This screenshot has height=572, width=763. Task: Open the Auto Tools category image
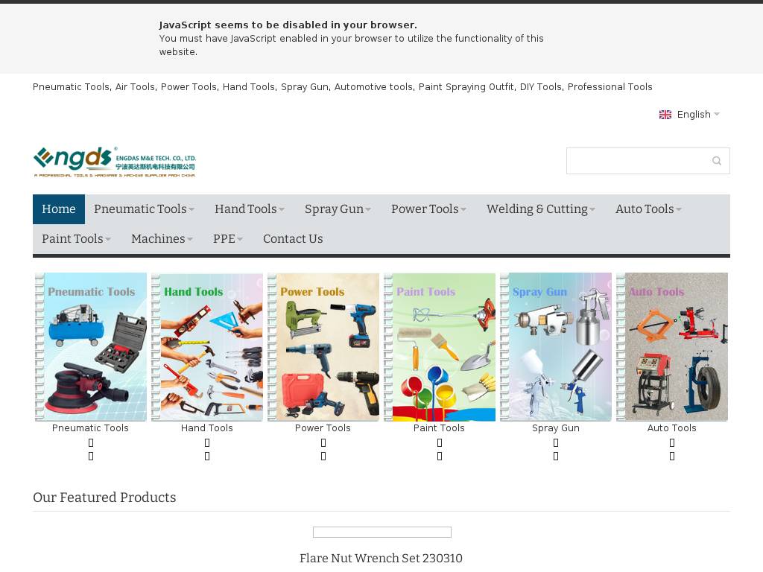[672, 347]
